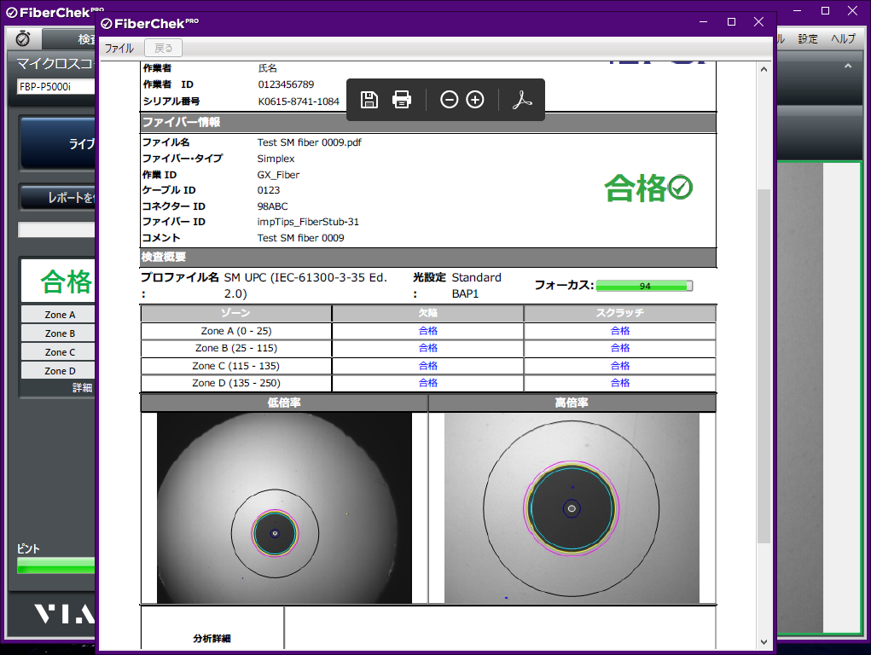Click the report scrollbar down arrow
The height and width of the screenshot is (655, 871).
click(x=764, y=642)
